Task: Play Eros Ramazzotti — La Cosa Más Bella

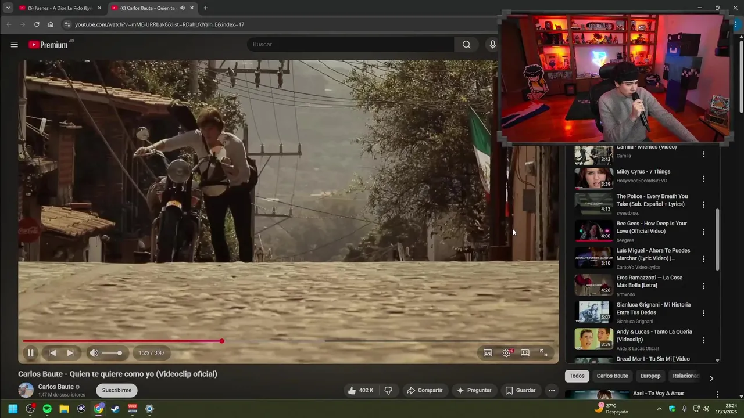Action: [x=593, y=284]
